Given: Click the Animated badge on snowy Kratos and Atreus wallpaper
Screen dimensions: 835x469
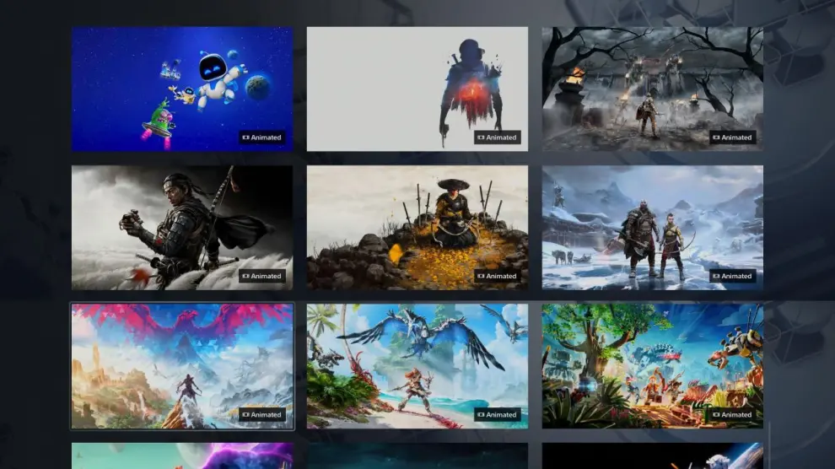Looking at the screenshot, I should pyautogui.click(x=733, y=276).
